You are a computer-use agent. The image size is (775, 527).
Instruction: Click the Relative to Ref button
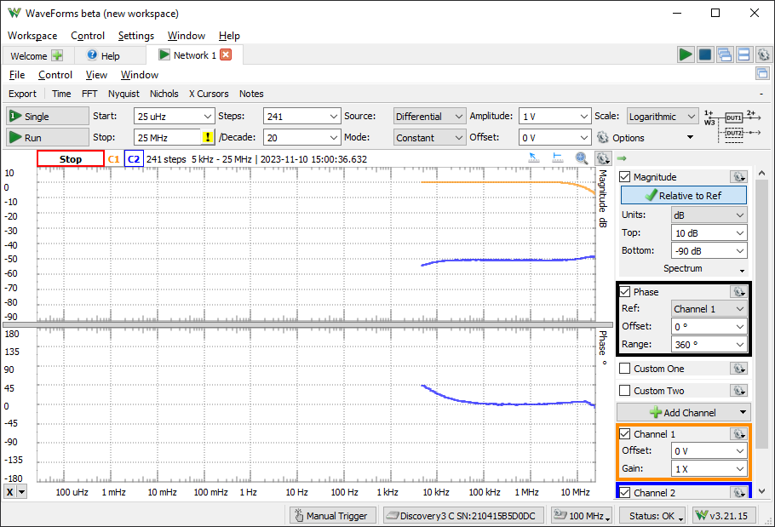[683, 195]
